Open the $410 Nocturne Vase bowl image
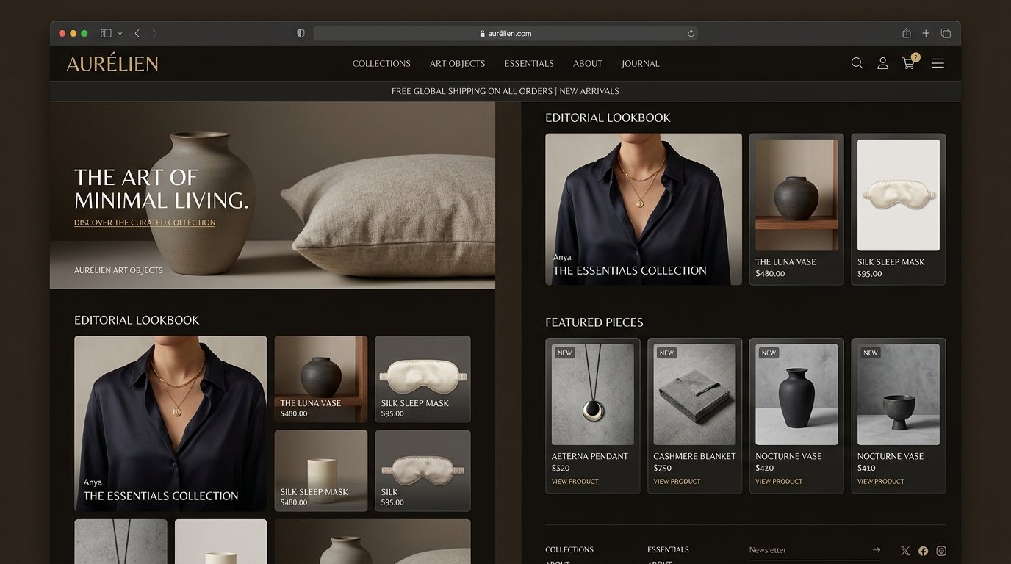This screenshot has width=1011, height=564. [x=899, y=394]
